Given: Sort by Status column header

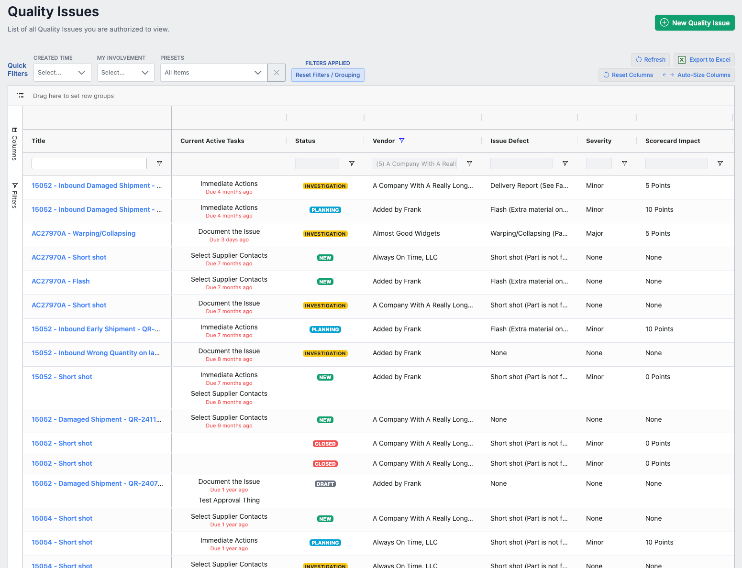Looking at the screenshot, I should tap(305, 141).
